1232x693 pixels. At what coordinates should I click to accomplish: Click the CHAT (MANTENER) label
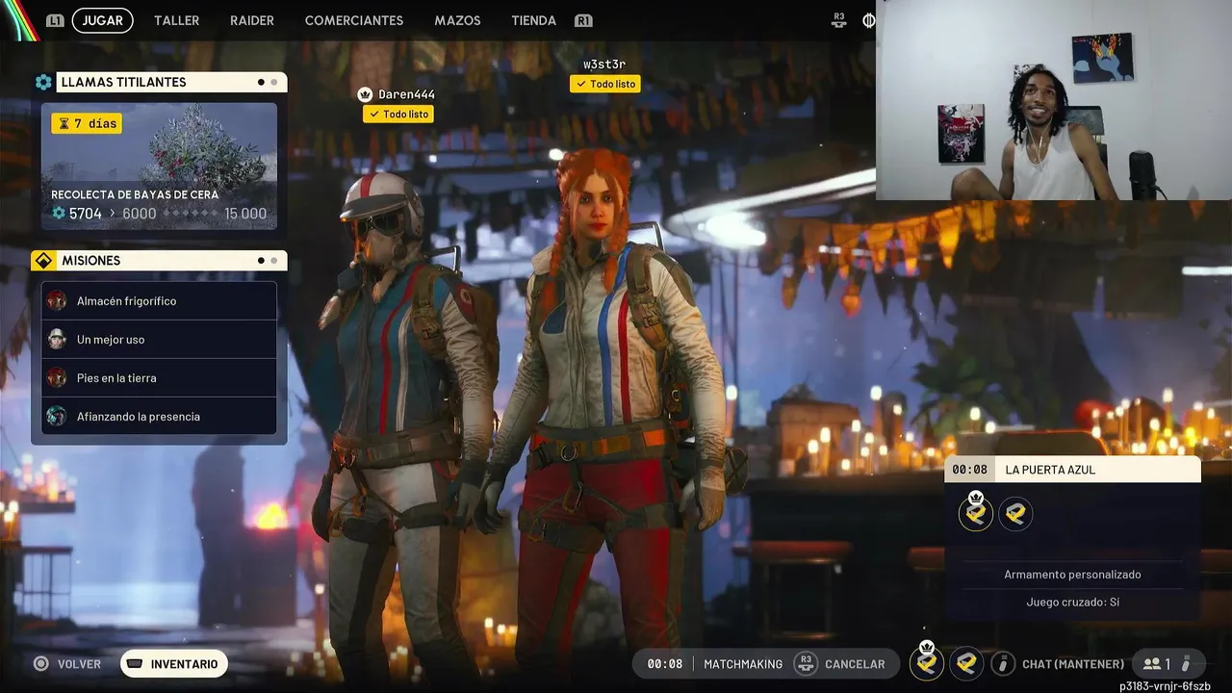pos(1073,664)
